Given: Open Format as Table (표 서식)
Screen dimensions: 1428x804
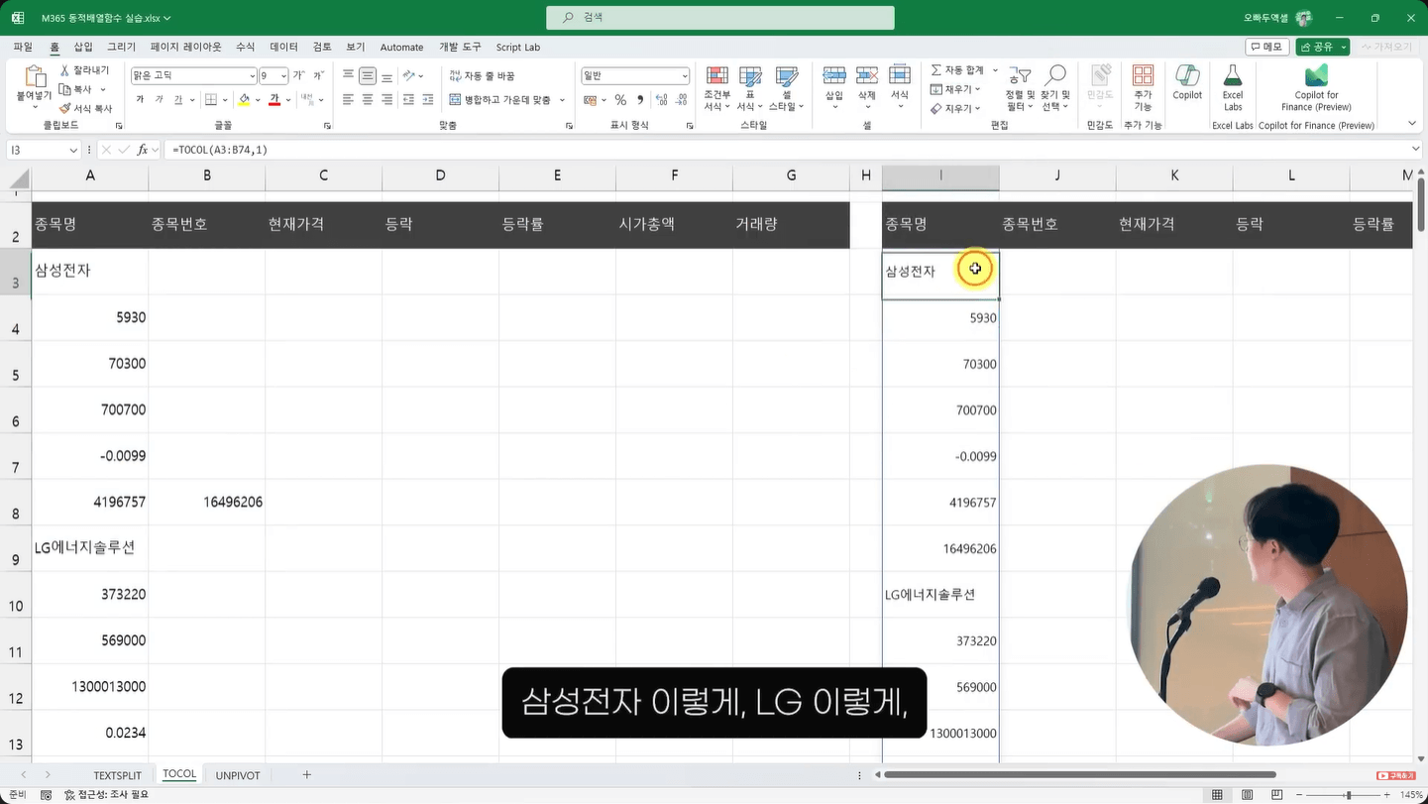Looking at the screenshot, I should [750, 89].
